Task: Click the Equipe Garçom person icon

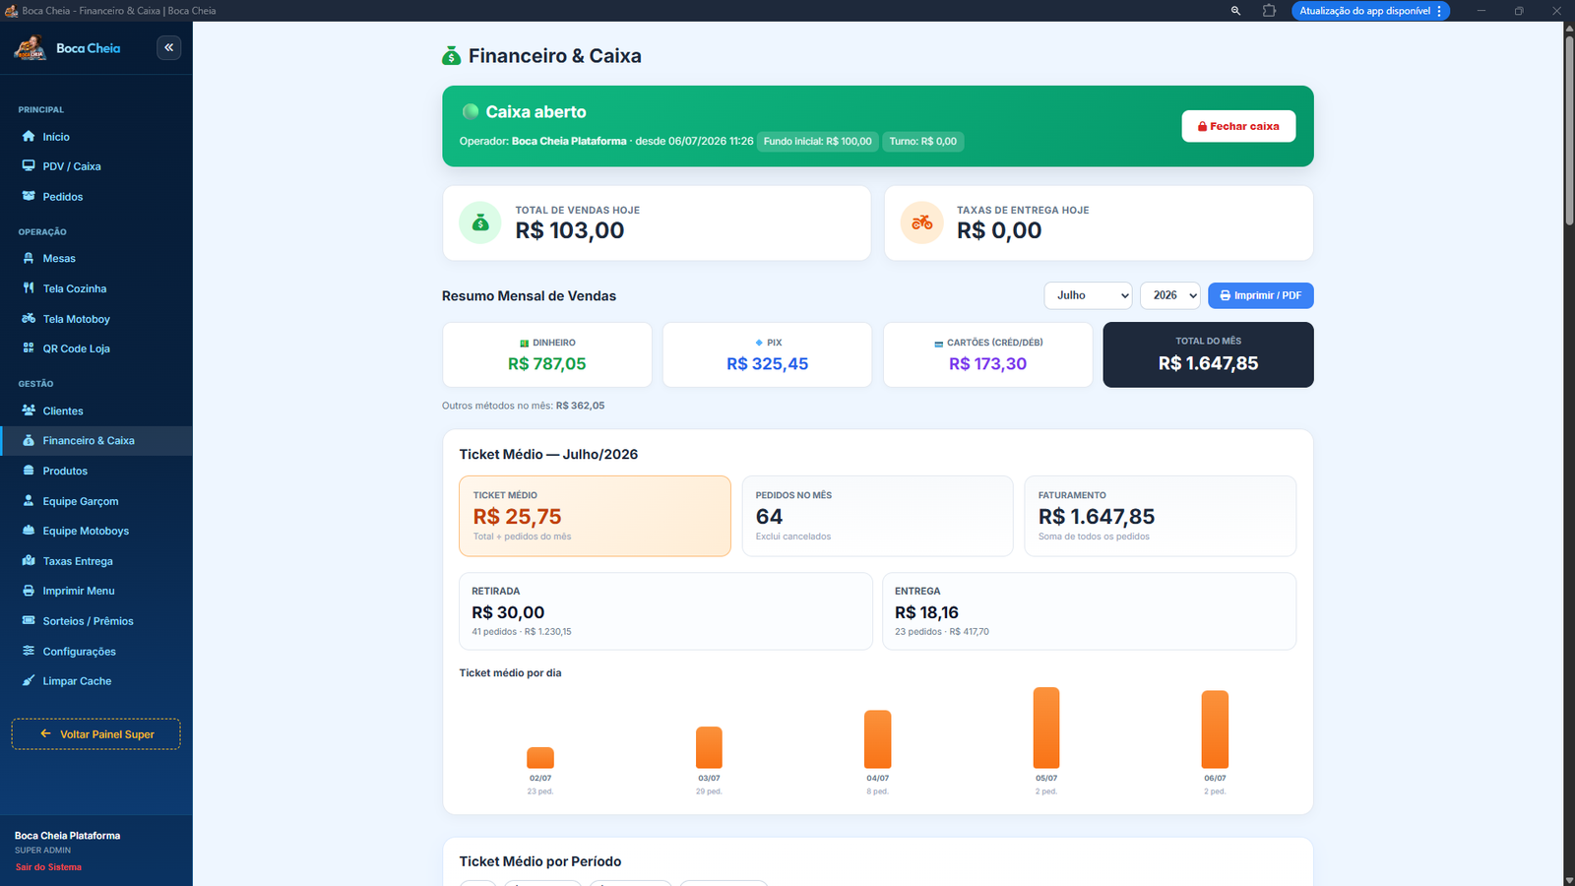Action: click(29, 501)
